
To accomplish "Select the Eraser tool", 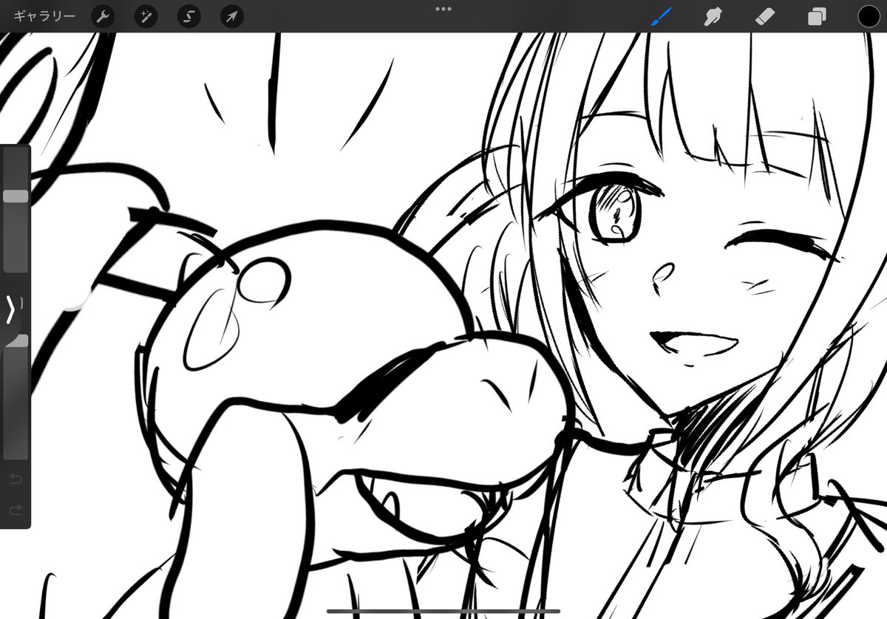I will point(764,16).
